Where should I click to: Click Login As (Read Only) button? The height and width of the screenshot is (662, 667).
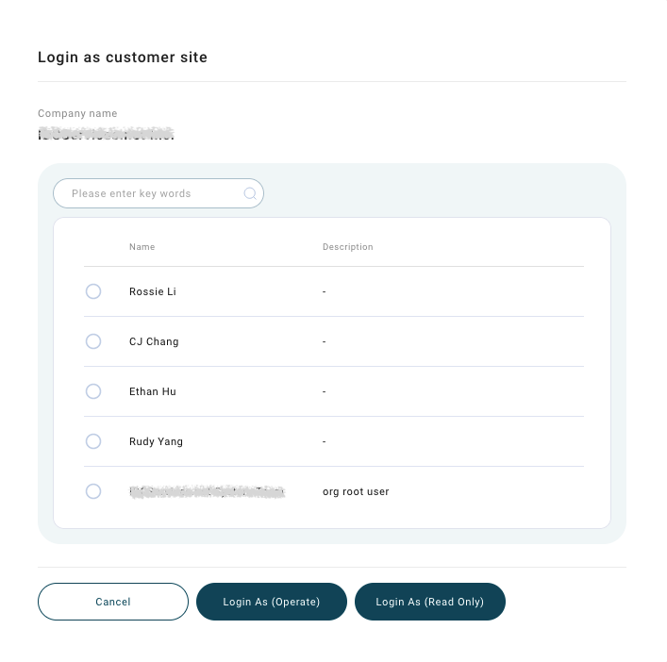pyautogui.click(x=430, y=602)
